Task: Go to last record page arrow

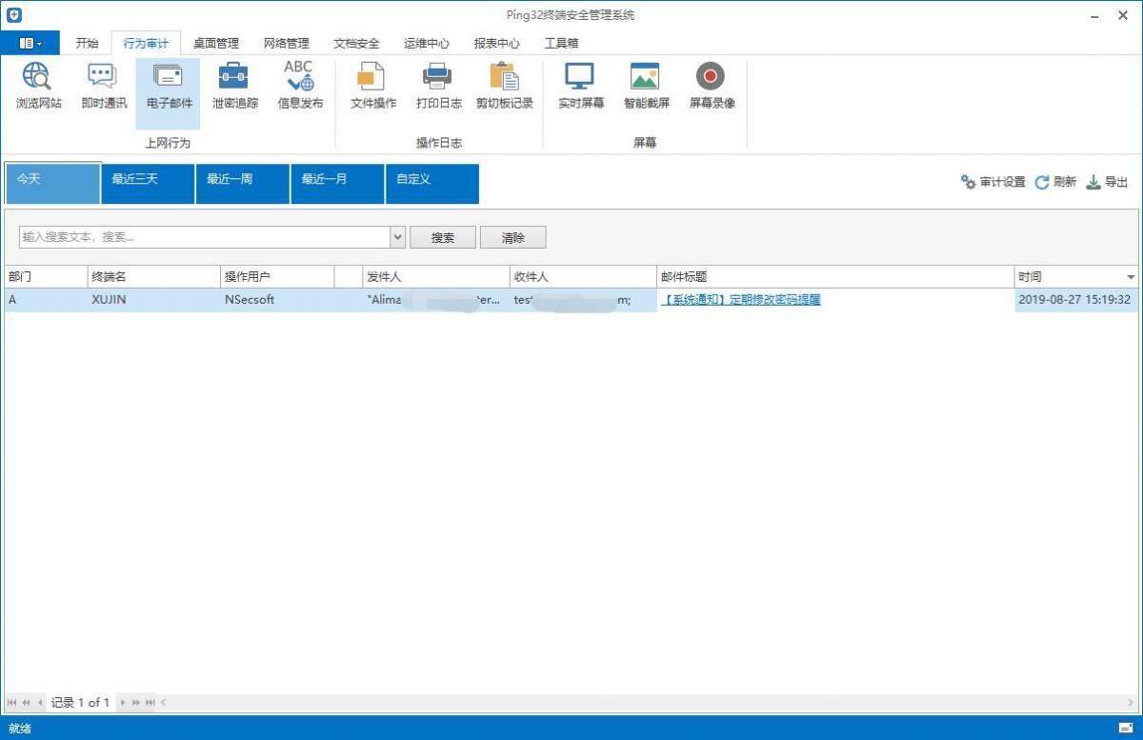Action: (x=150, y=703)
